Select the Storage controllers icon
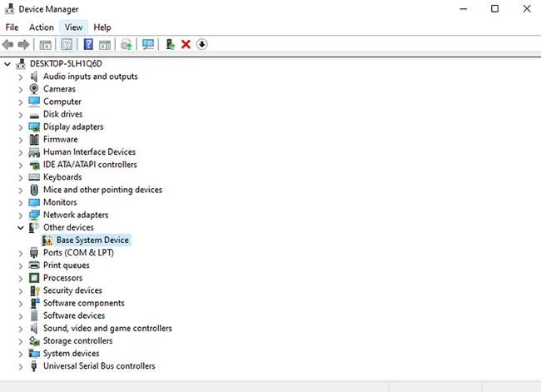Screen dimensions: 541x392 tap(34, 341)
